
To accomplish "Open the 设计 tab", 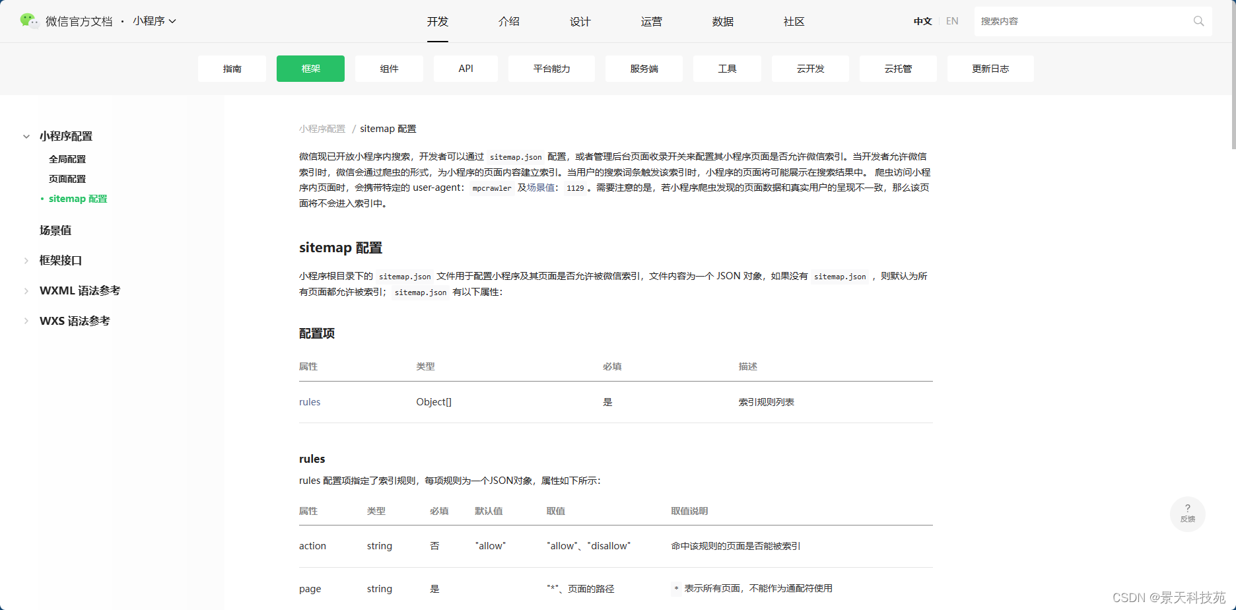I will (579, 21).
